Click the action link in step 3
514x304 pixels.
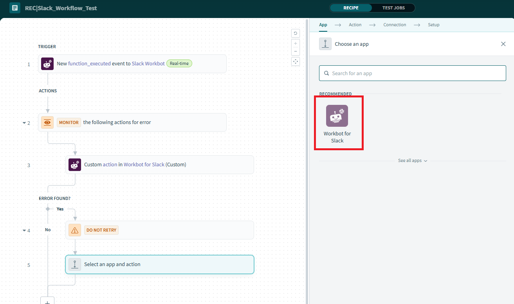click(x=110, y=165)
